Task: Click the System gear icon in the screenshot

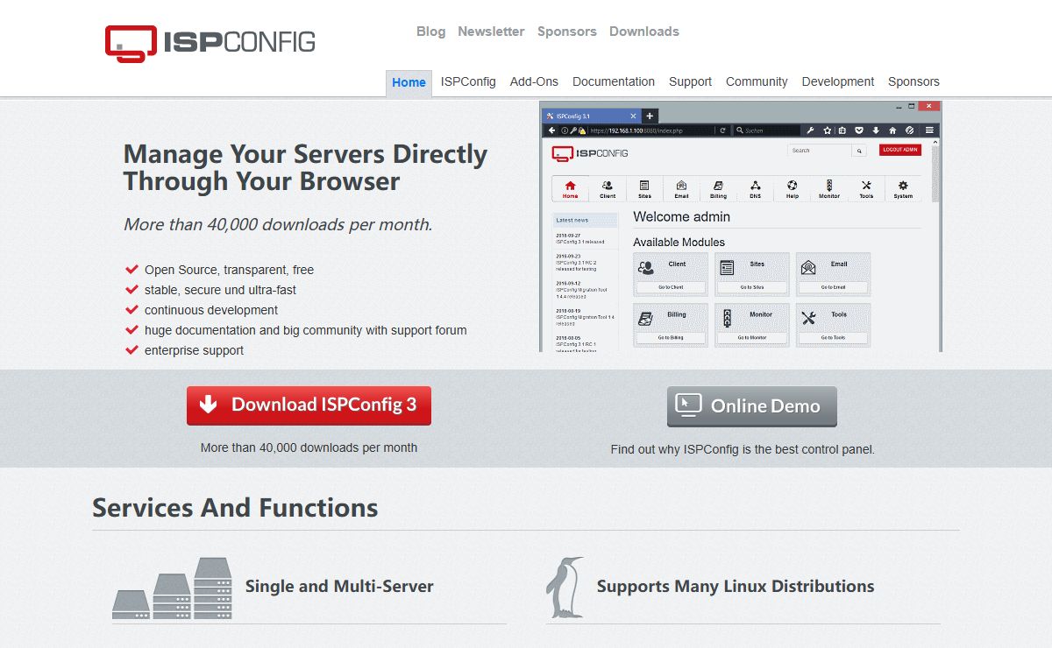Action: (x=903, y=186)
